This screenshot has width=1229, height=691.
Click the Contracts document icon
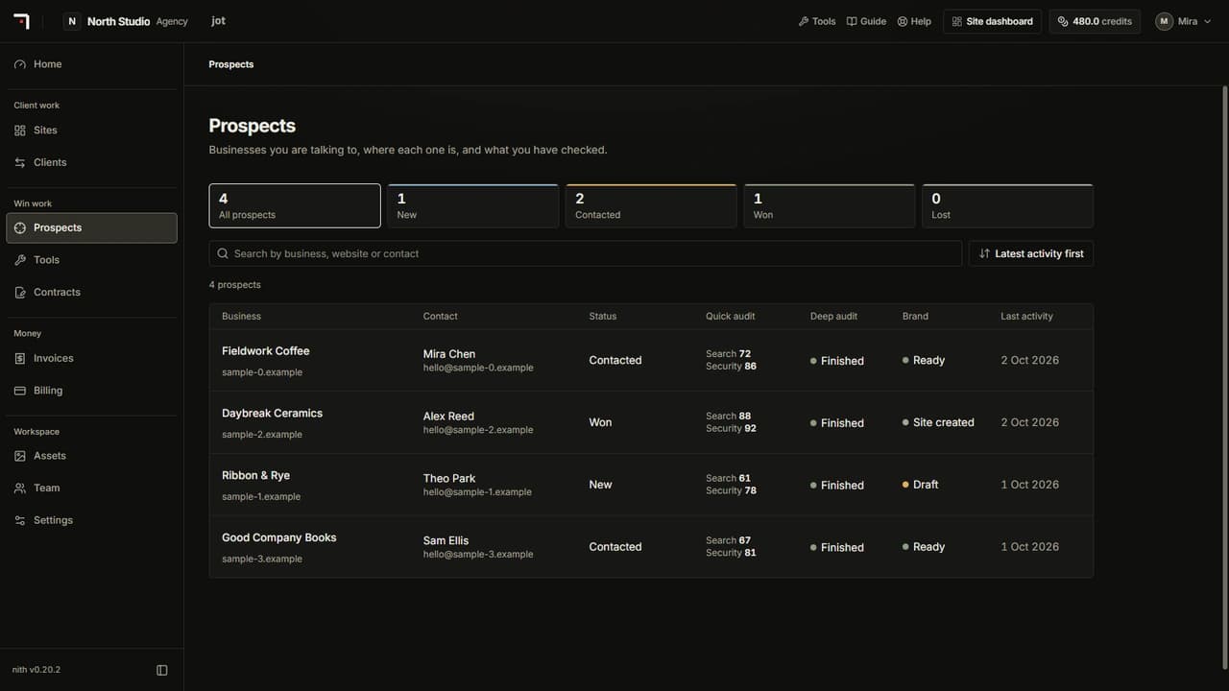[x=20, y=293]
